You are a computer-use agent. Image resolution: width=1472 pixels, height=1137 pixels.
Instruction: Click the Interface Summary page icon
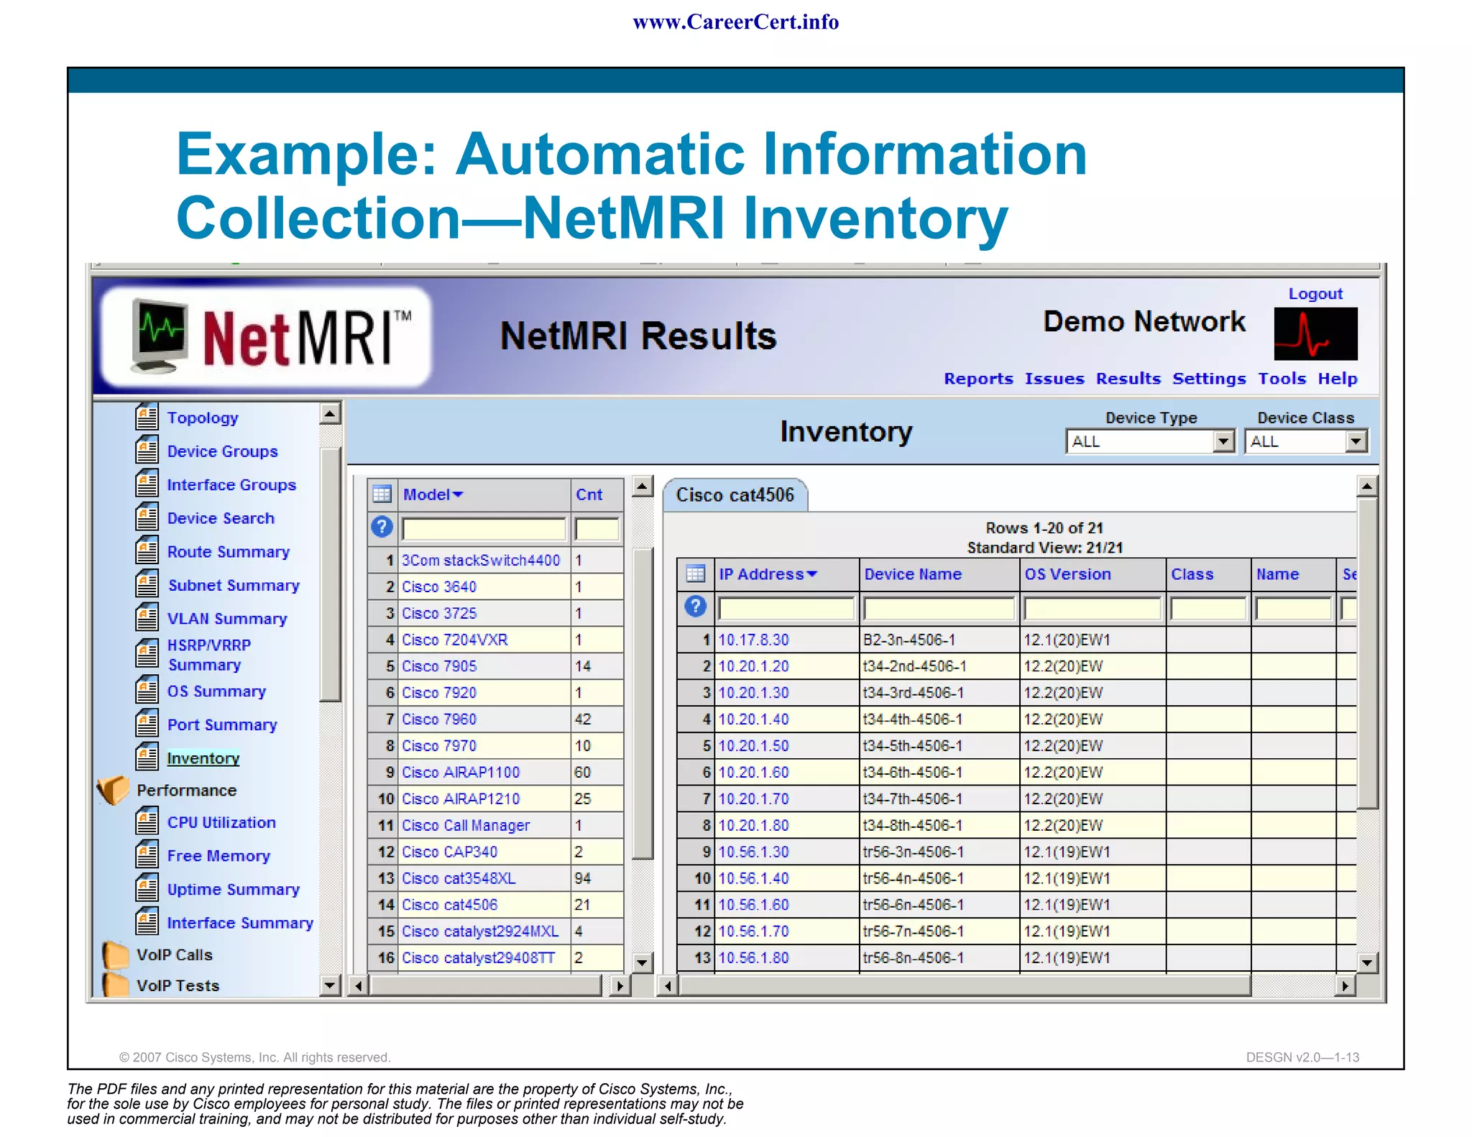[x=147, y=922]
